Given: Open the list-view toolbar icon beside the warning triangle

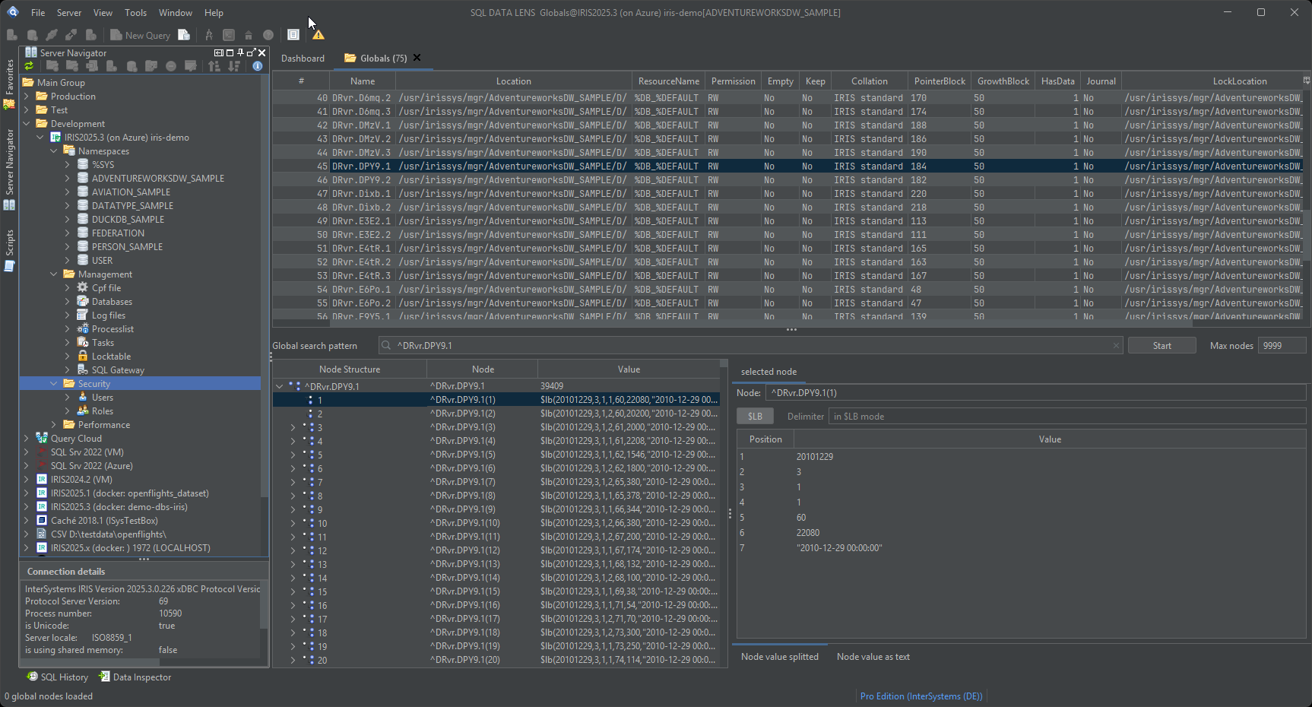Looking at the screenshot, I should [x=293, y=35].
